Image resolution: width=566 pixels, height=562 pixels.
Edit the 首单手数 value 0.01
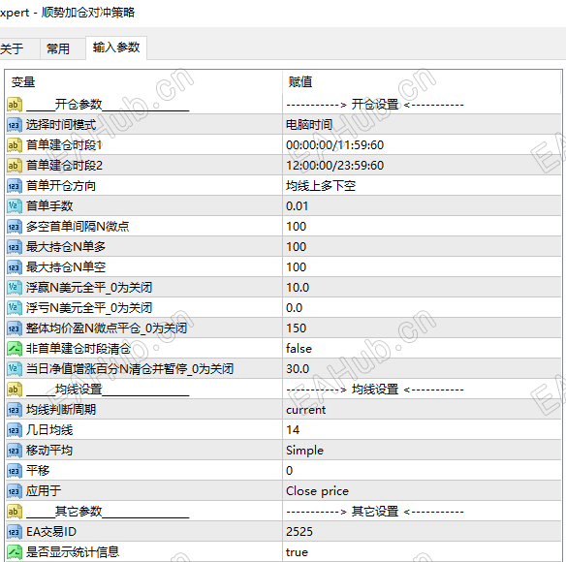422,206
